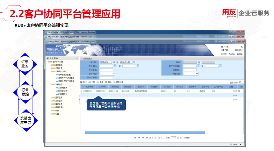Select 发货汇总表 in the tree
This screenshot has height=151, width=274.
click(x=63, y=91)
